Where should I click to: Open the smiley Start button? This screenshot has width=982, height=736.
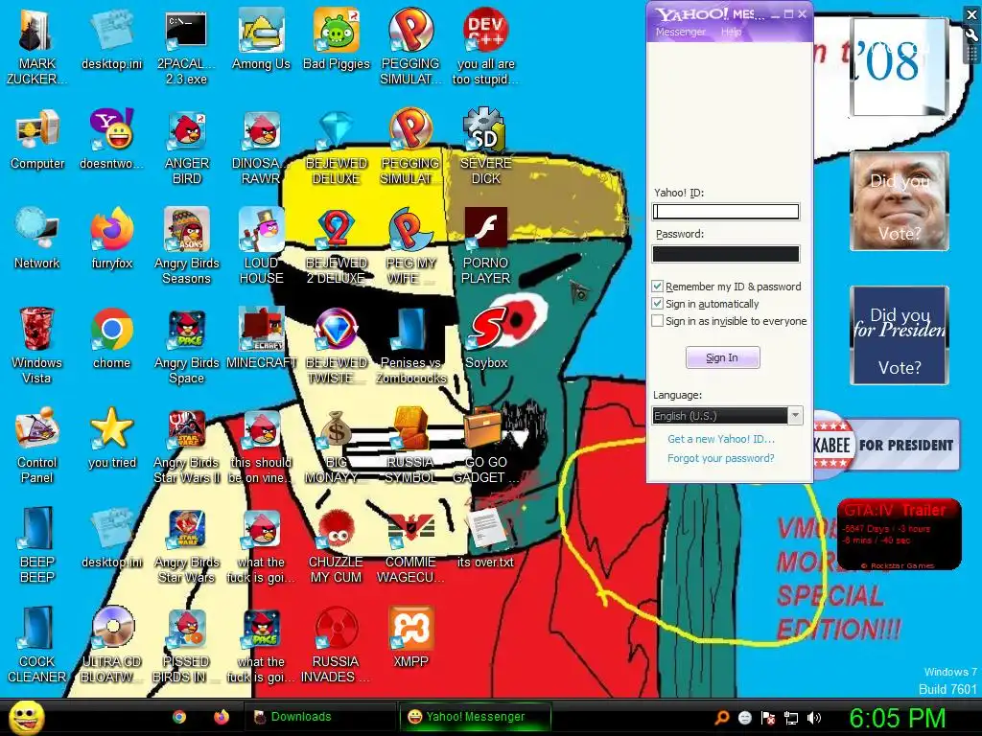click(x=26, y=717)
